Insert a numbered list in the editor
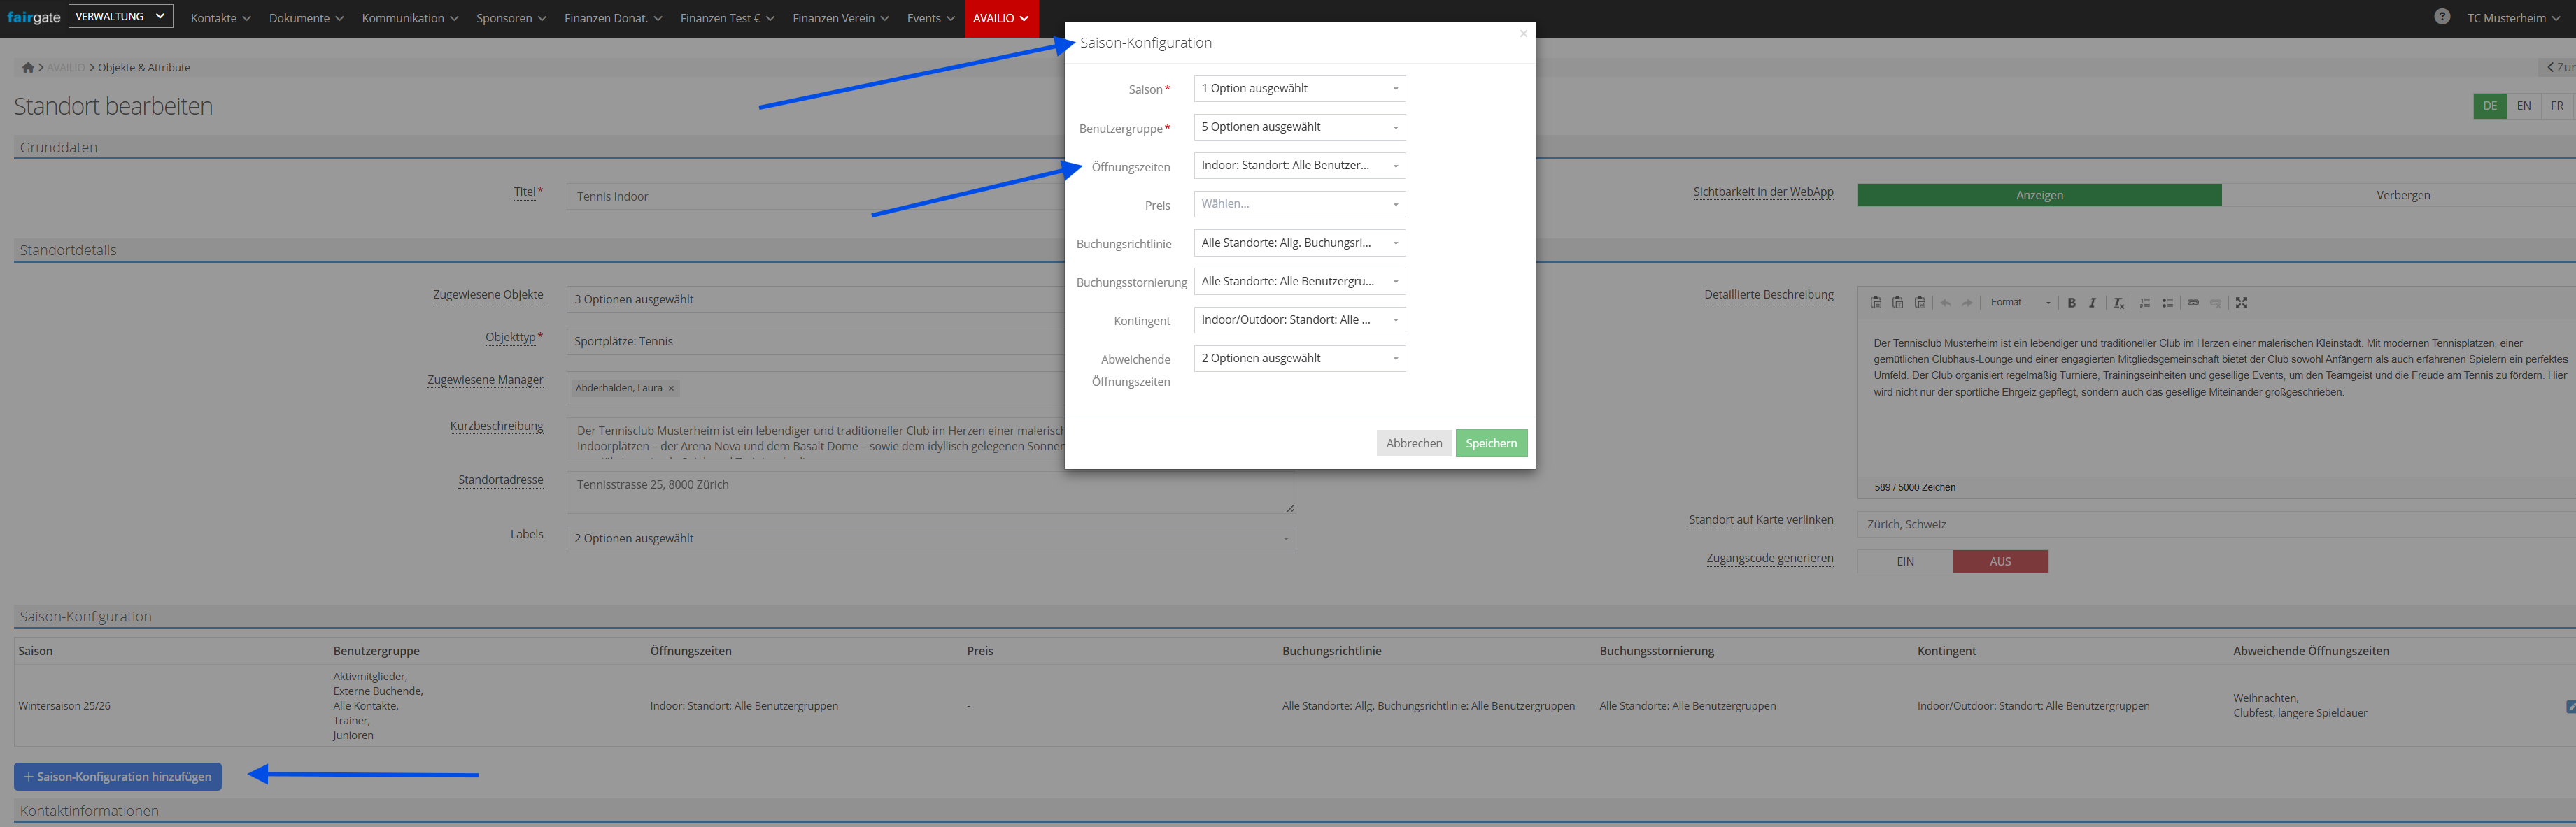Image resolution: width=2576 pixels, height=827 pixels. [x=2144, y=303]
